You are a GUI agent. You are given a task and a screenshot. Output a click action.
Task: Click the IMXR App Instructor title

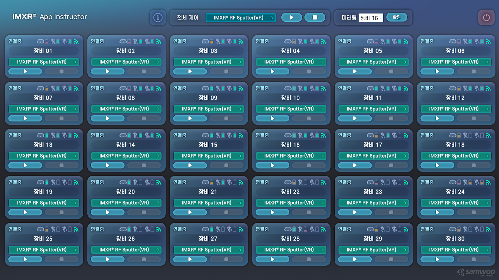50,17
